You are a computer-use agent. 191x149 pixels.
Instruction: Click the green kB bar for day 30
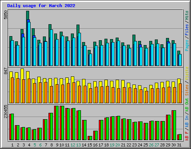click(175, 125)
